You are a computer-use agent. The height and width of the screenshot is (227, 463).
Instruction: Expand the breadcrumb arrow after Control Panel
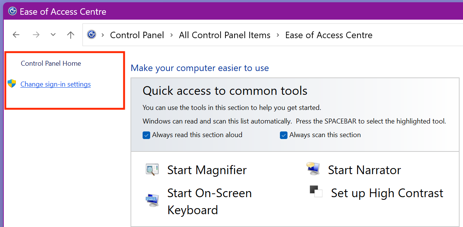point(171,35)
